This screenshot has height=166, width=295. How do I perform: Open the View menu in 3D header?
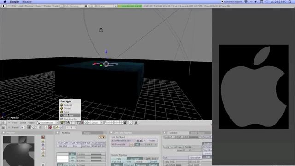[x=14, y=123]
